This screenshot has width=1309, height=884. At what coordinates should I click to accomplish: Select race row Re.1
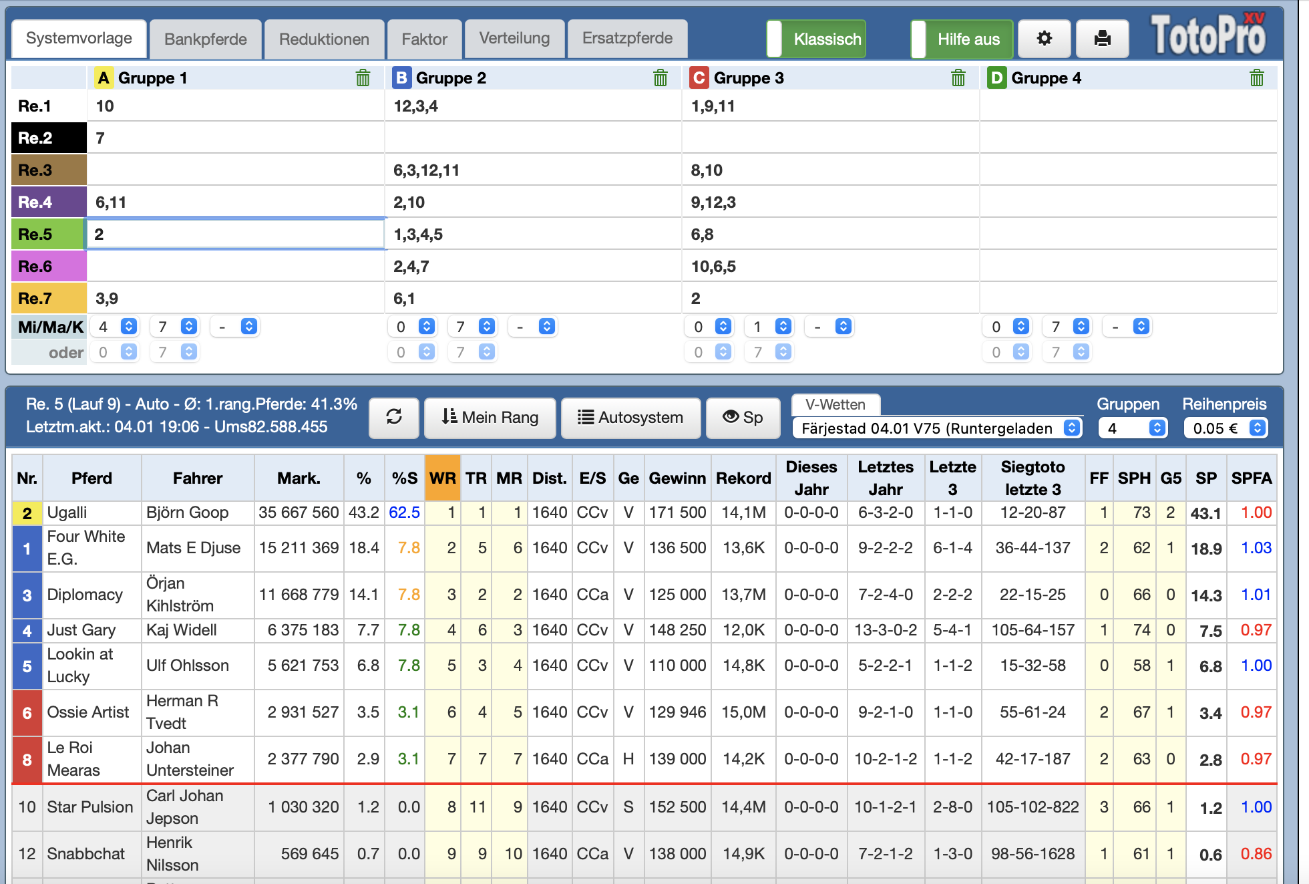click(x=49, y=106)
